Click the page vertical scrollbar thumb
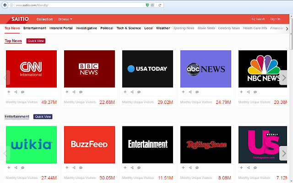Image resolution: width=293 pixels, height=183 pixels. coord(291,34)
